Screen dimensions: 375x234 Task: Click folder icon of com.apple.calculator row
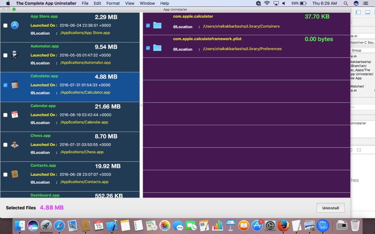(157, 25)
